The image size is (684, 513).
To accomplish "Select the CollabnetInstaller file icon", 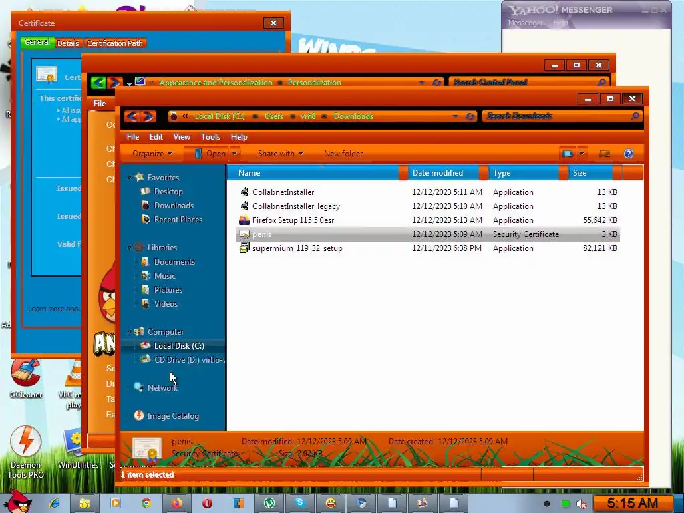I will click(x=244, y=192).
